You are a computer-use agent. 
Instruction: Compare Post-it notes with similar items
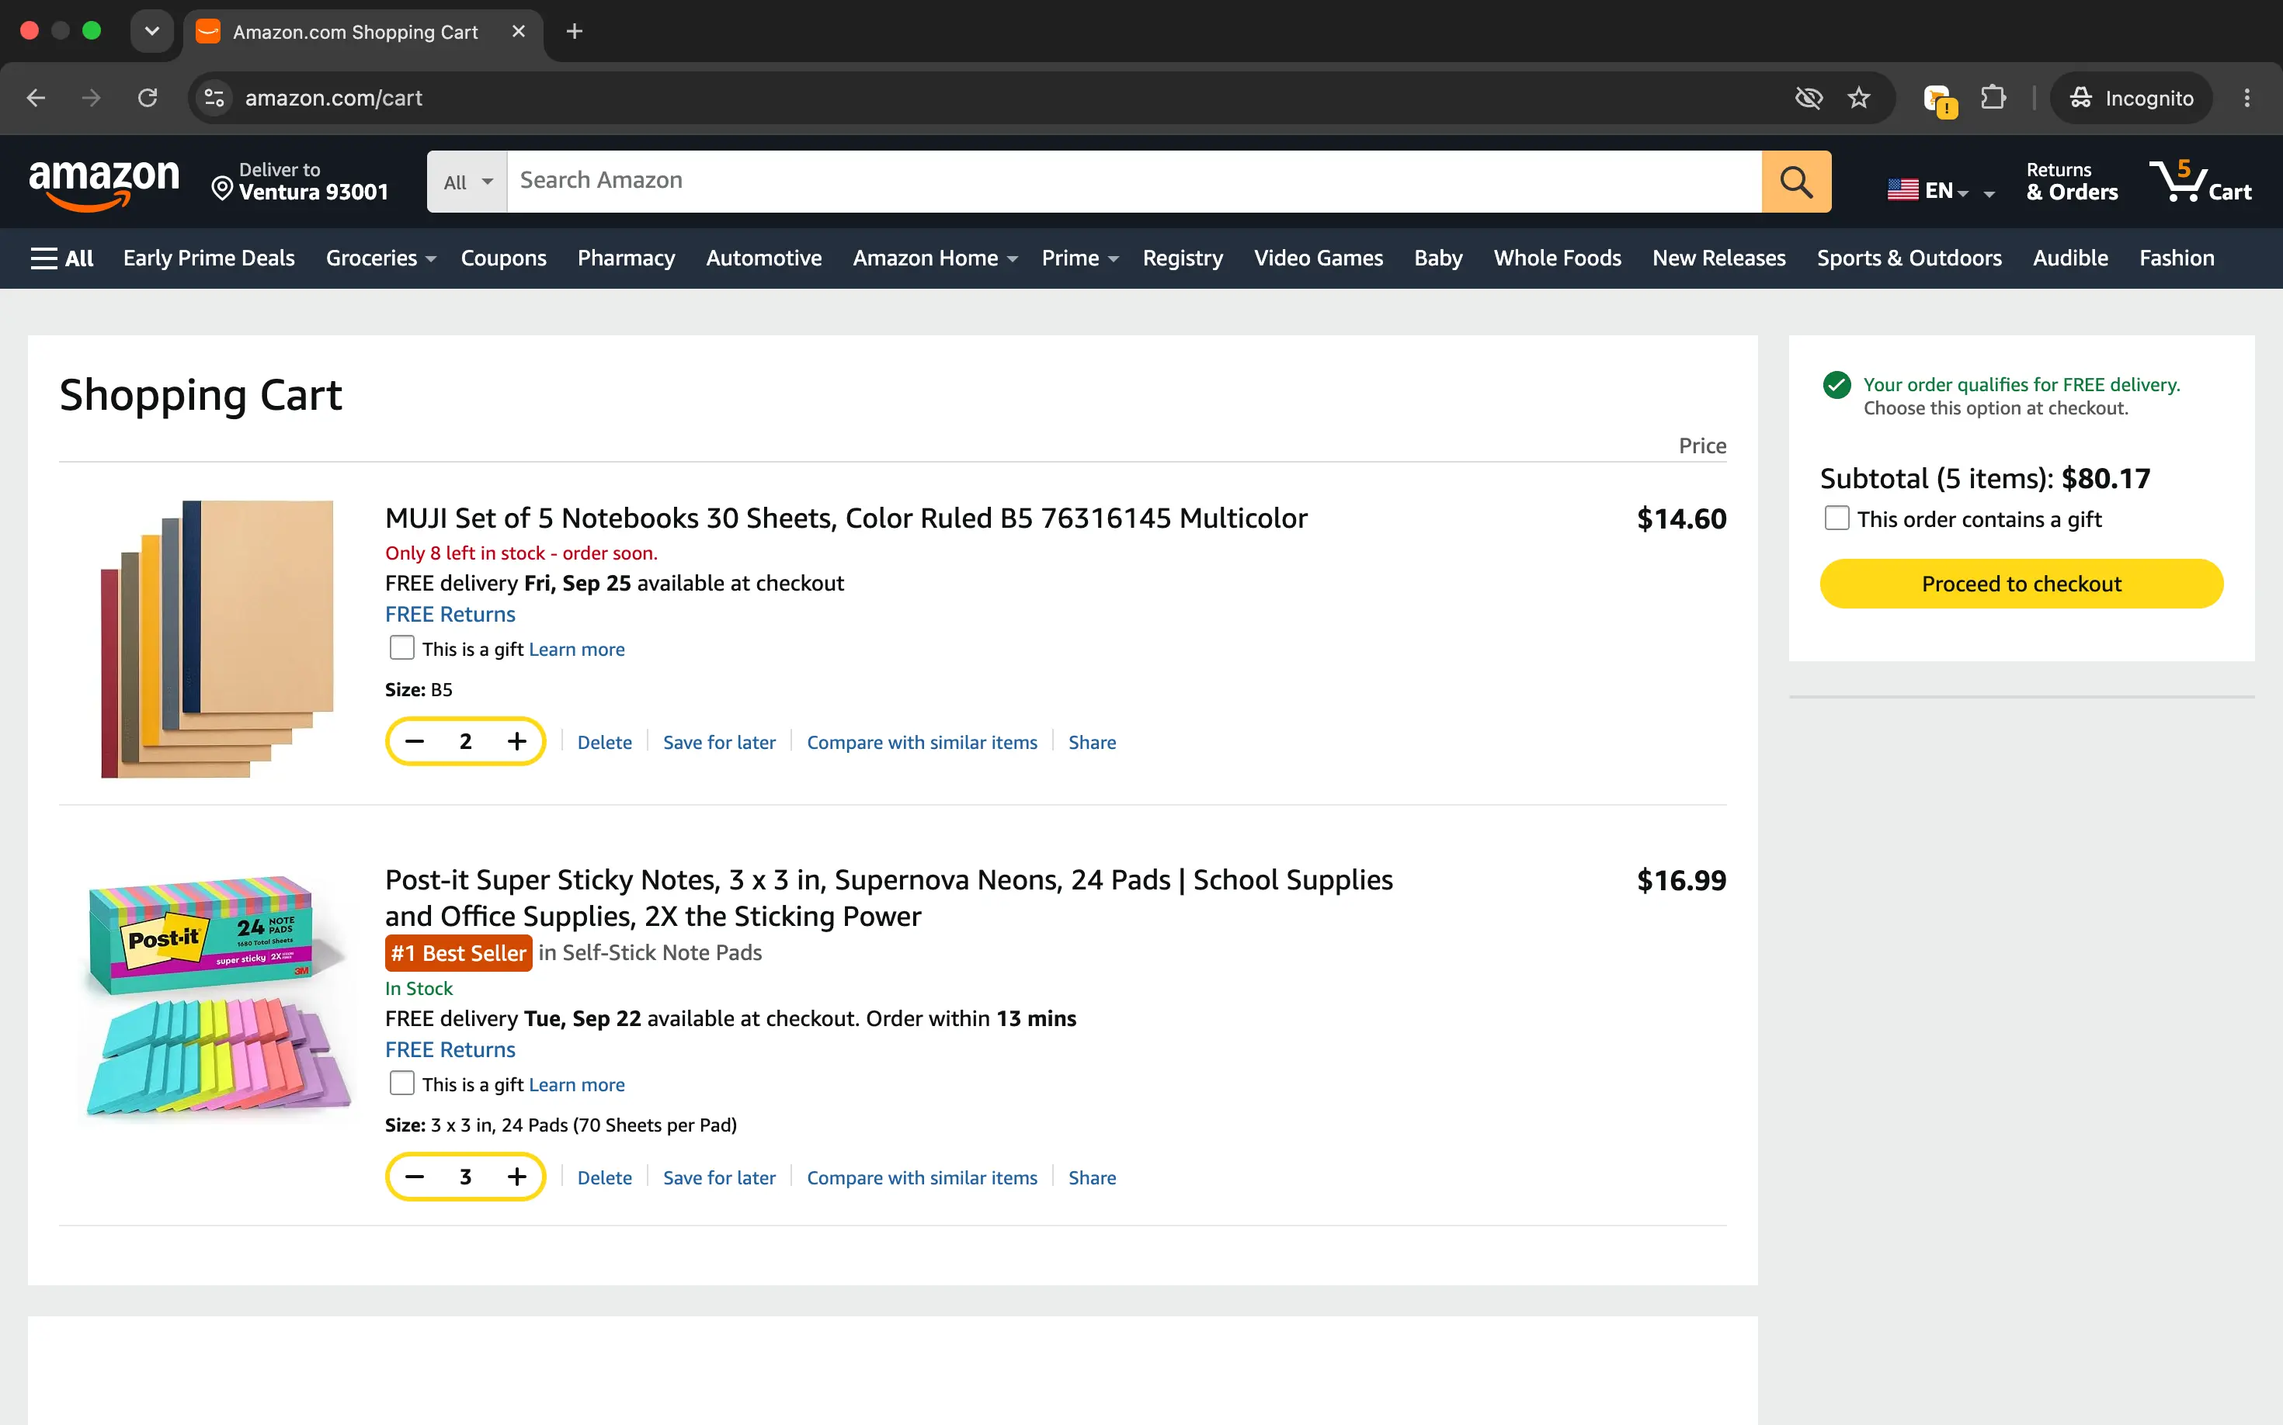[x=921, y=1178]
